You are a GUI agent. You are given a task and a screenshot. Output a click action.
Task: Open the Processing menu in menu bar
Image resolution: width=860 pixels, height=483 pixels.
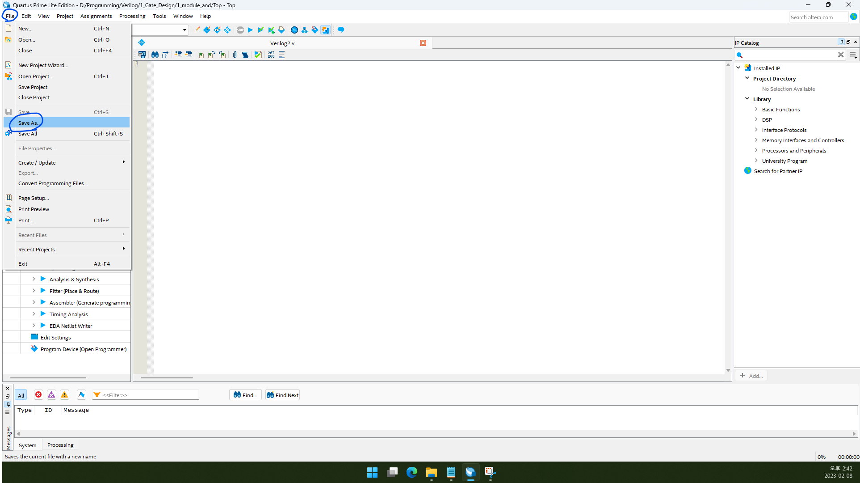132,16
